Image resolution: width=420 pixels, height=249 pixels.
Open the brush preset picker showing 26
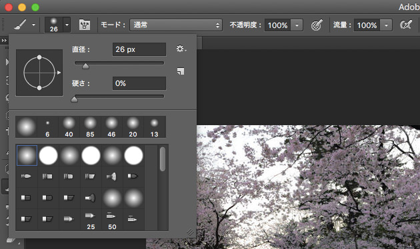pyautogui.click(x=53, y=25)
